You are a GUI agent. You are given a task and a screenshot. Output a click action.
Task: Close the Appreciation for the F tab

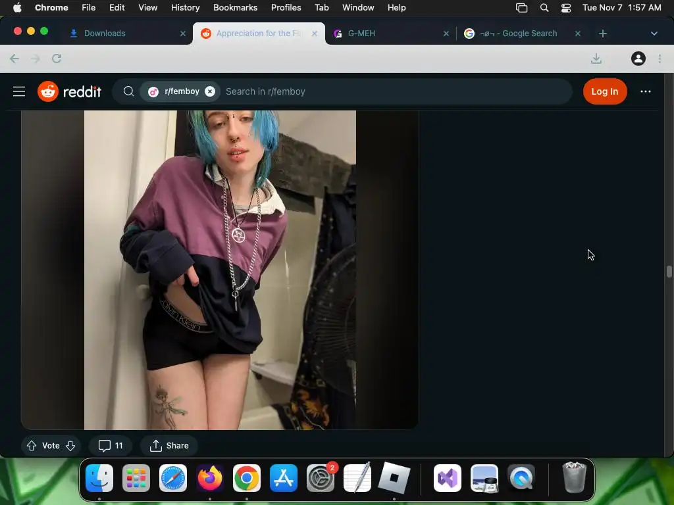(315, 34)
